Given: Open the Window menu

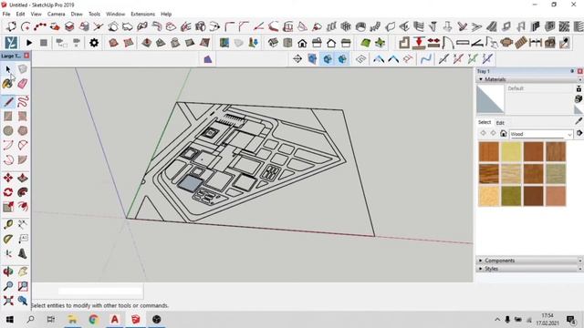Looking at the screenshot, I should [x=116, y=15].
